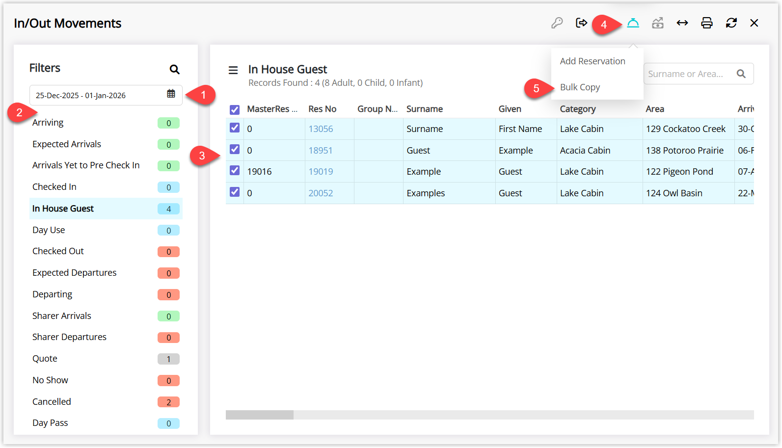Open reservation number 18951 link
782x448 pixels.
321,151
